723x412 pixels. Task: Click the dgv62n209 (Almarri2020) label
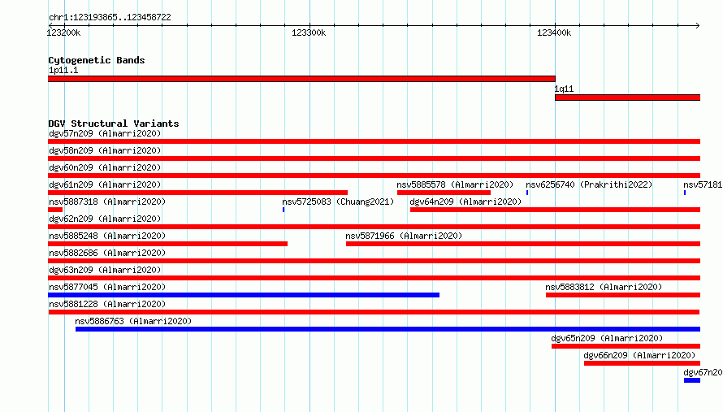[105, 219]
